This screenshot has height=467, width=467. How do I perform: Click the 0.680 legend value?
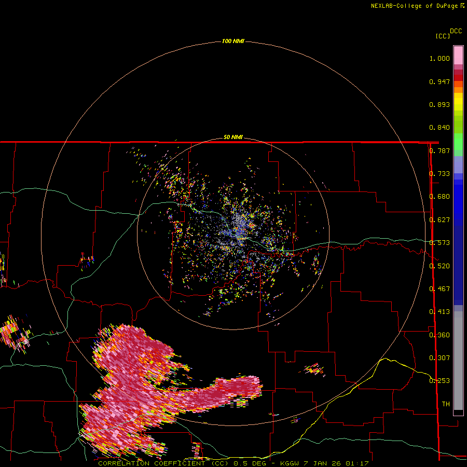(x=439, y=197)
